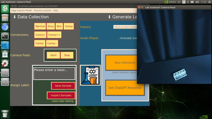Click the 'Inquiry:' label

pyautogui.click(x=86, y=27)
